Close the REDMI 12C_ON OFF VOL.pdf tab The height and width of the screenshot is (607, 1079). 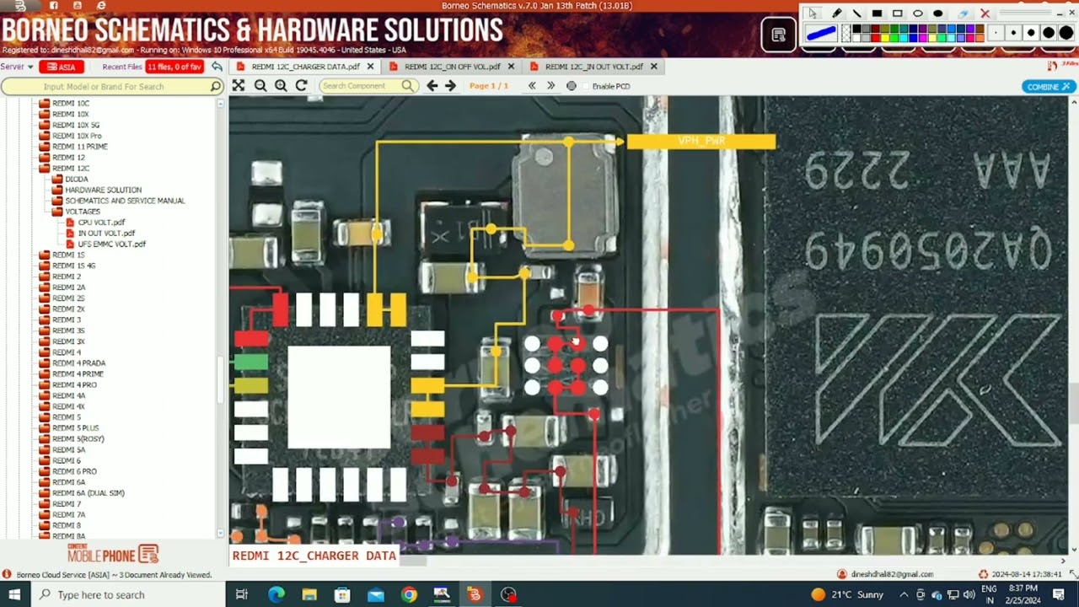pyautogui.click(x=511, y=67)
